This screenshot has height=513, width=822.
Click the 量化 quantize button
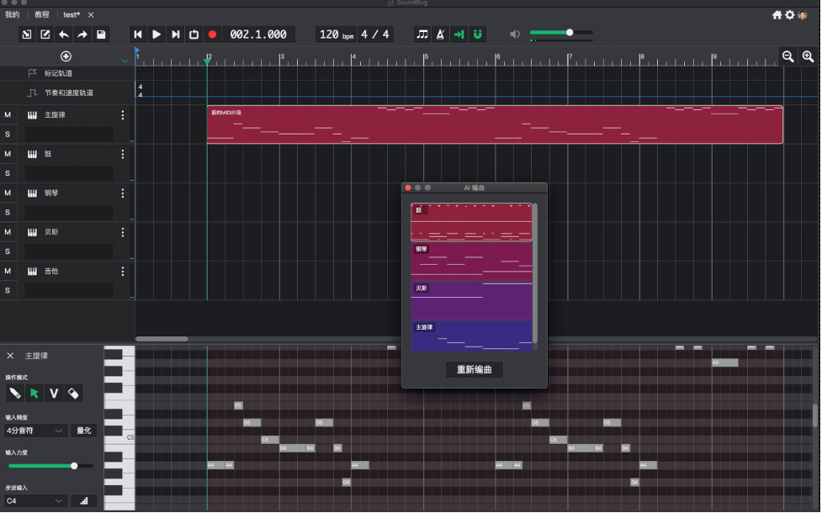(x=84, y=431)
